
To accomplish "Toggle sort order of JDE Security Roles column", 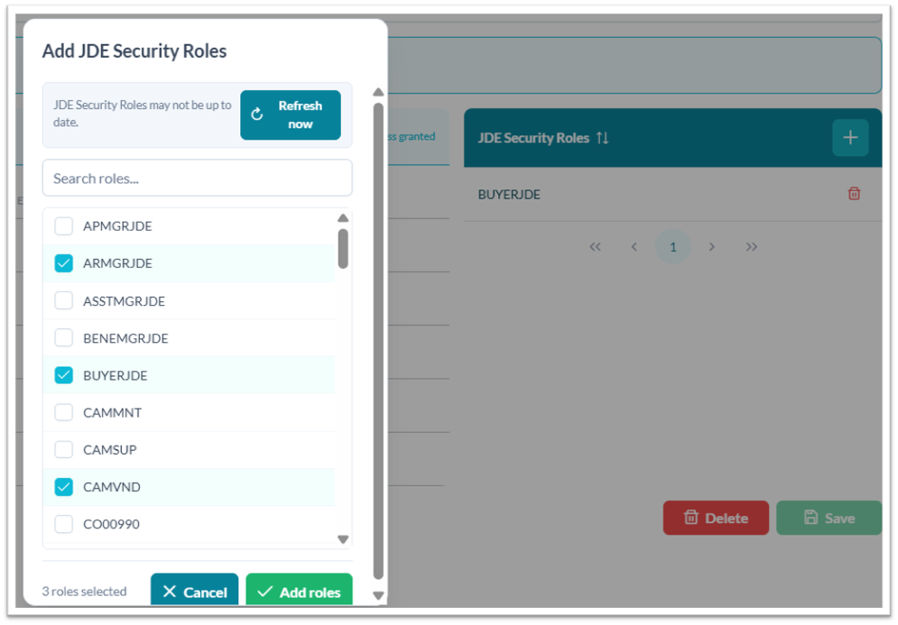I will [x=603, y=138].
